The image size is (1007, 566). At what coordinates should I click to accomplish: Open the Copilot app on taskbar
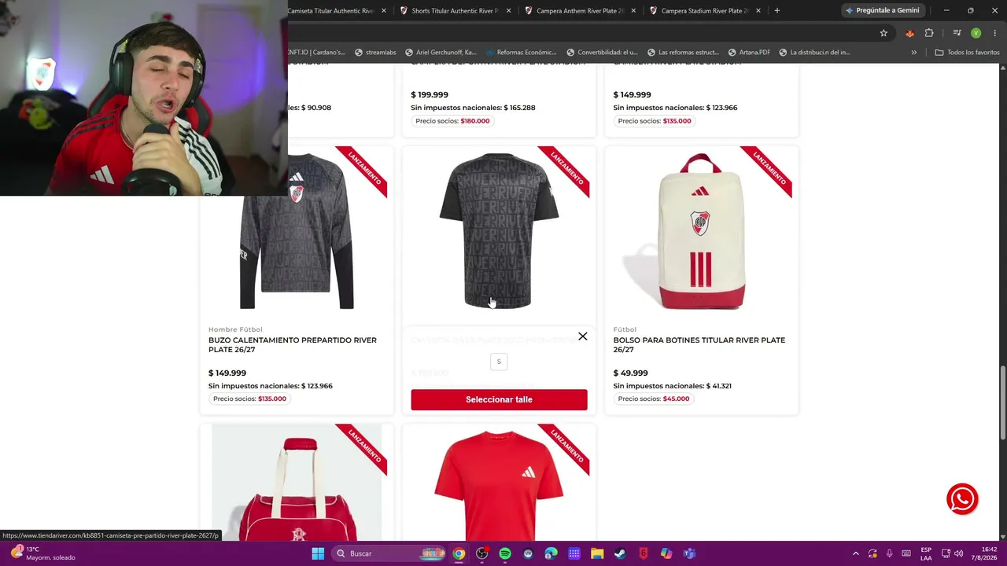point(666,553)
